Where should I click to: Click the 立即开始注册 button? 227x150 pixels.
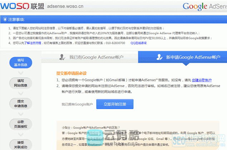(115, 104)
